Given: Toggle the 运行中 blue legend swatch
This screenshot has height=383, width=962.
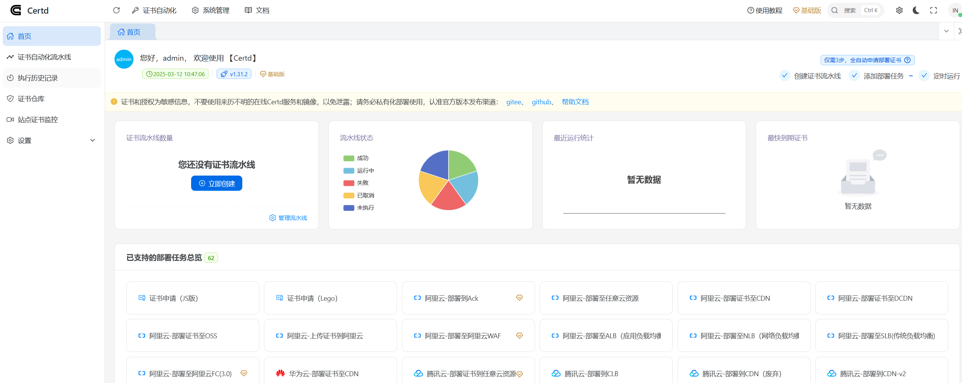Looking at the screenshot, I should point(349,171).
